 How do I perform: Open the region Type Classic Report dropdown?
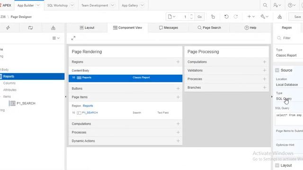coord(289,55)
